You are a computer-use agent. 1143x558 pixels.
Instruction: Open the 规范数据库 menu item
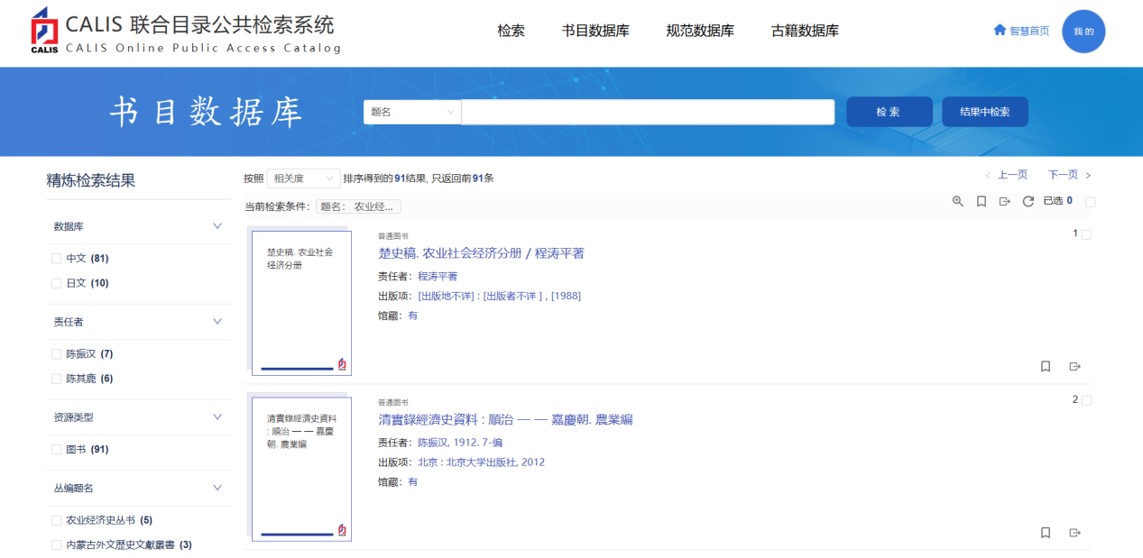[x=700, y=31]
